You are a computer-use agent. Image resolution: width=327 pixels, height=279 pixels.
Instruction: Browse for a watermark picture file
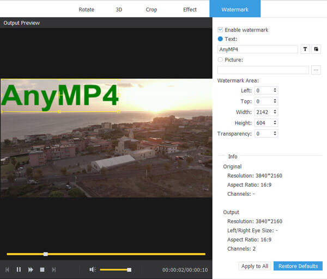(316, 70)
